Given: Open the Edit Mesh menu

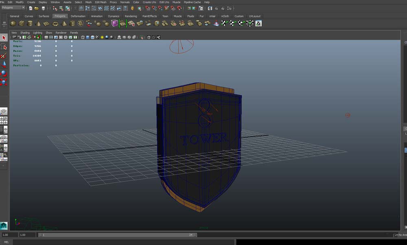Looking at the screenshot, I should (x=101, y=2).
